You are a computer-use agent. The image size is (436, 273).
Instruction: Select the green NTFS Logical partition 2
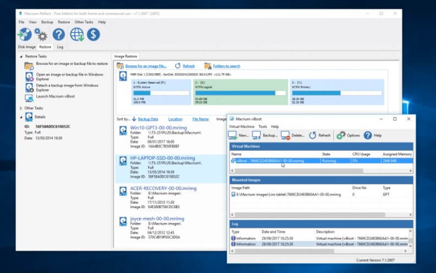pos(240,92)
